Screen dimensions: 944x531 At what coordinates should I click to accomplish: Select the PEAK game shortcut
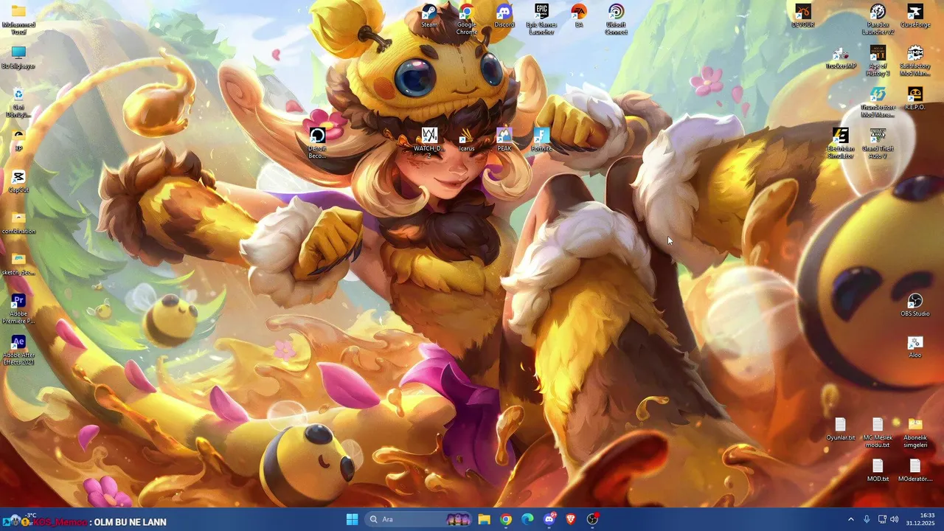[504, 140]
